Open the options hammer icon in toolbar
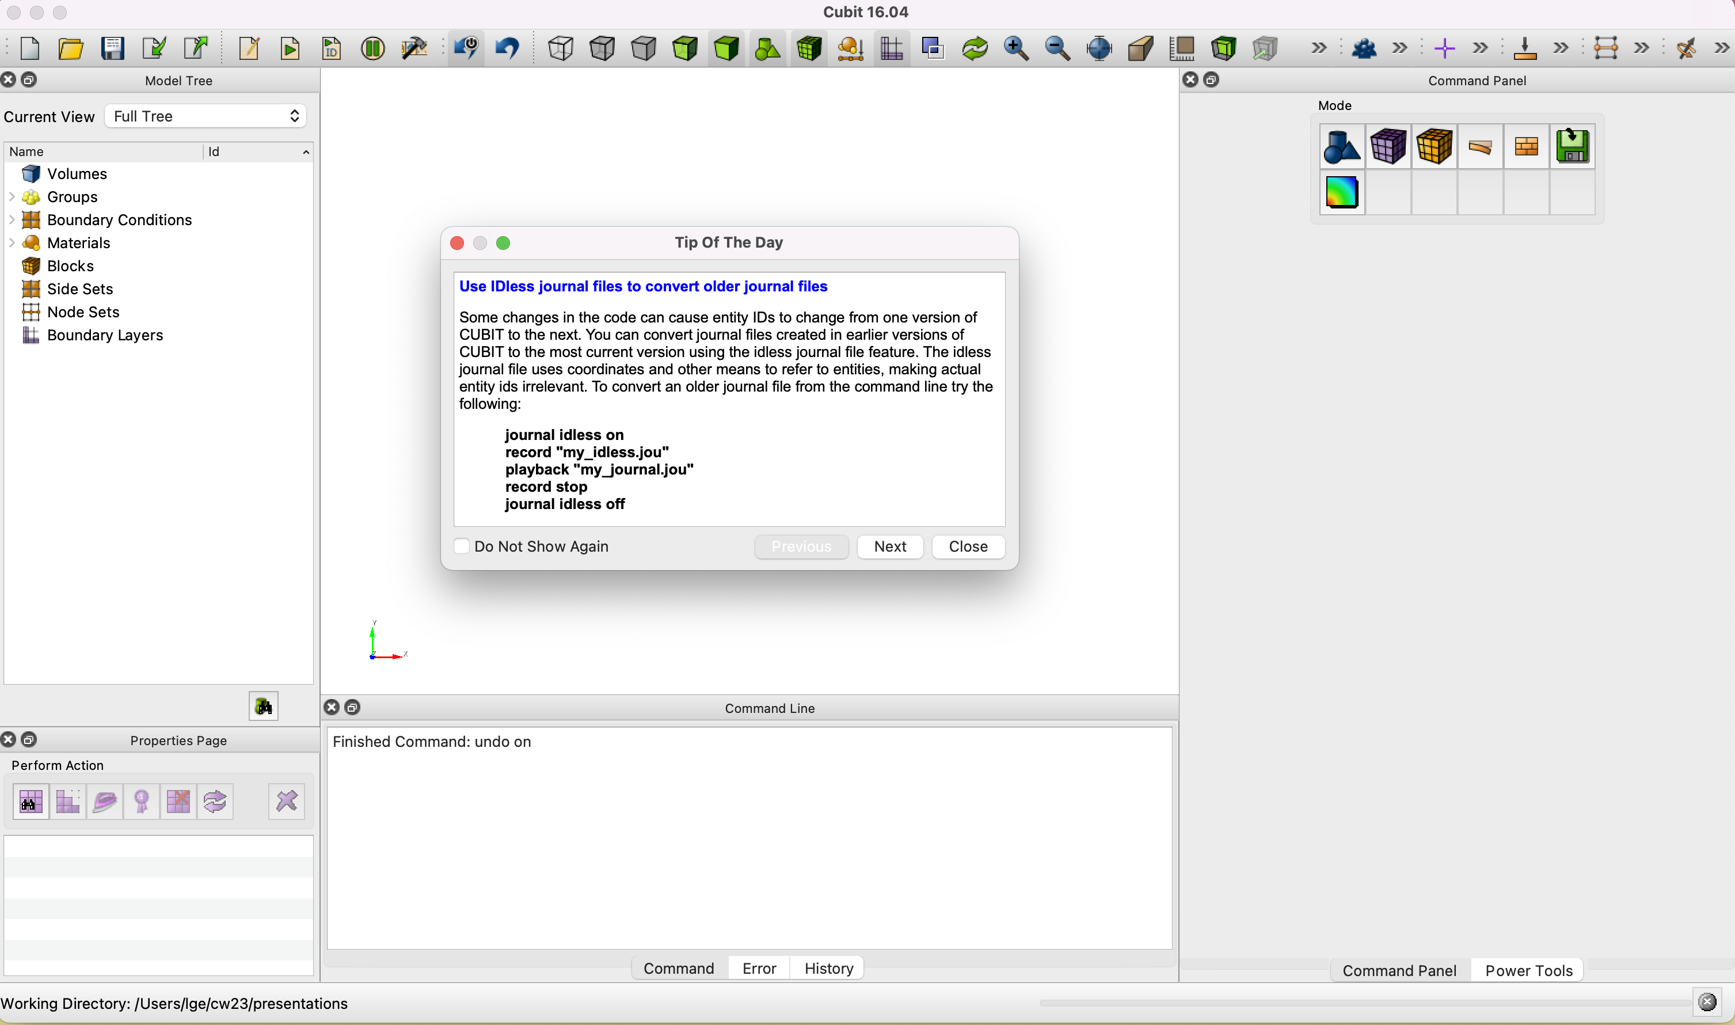This screenshot has height=1025, width=1735. click(x=414, y=48)
